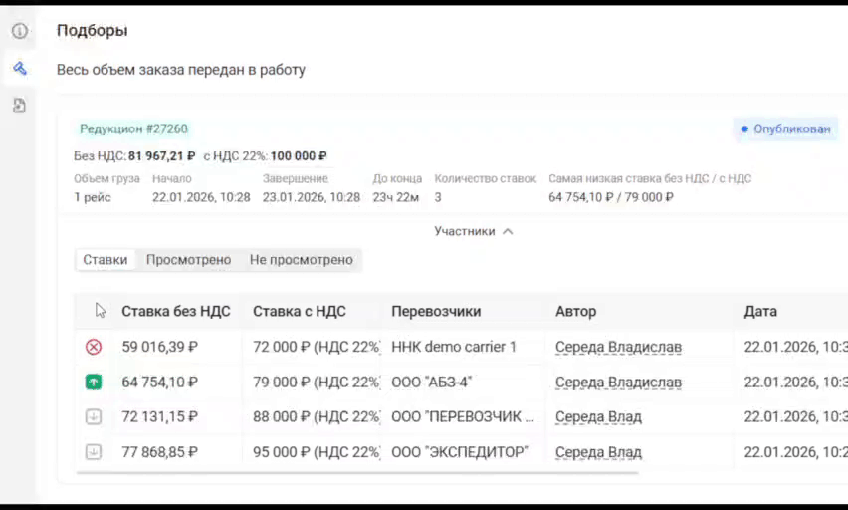848x510 pixels.
Task: Open Середа Владислав link in ООО АБЗ-4 row
Action: click(618, 382)
